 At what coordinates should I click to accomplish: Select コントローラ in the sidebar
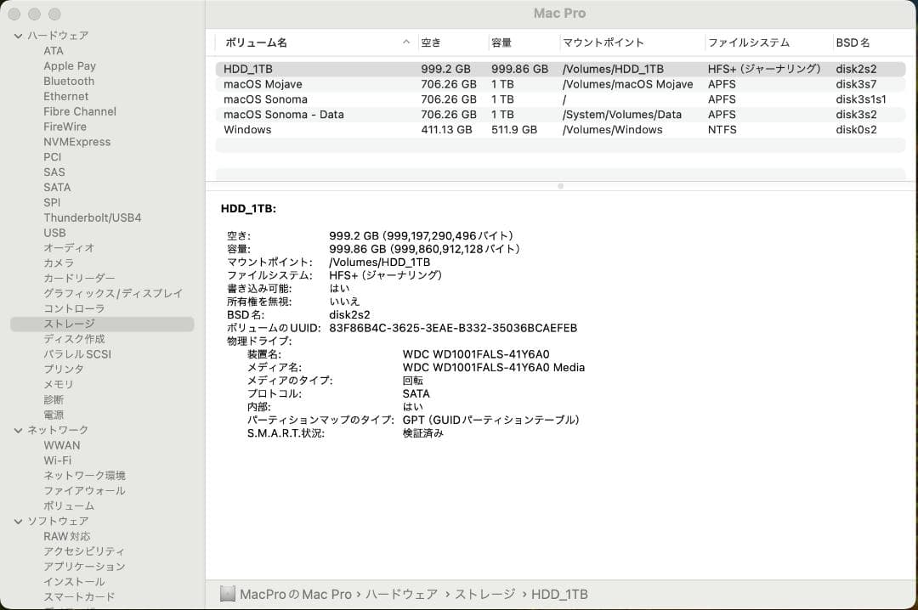pos(74,309)
